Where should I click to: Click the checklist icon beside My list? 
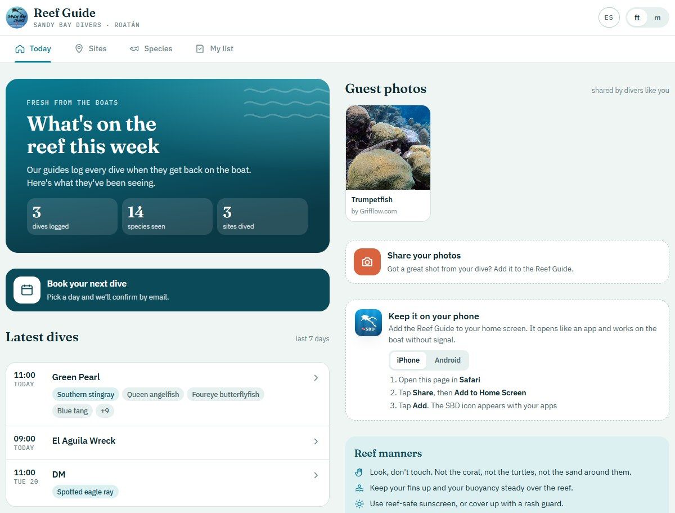click(x=200, y=49)
